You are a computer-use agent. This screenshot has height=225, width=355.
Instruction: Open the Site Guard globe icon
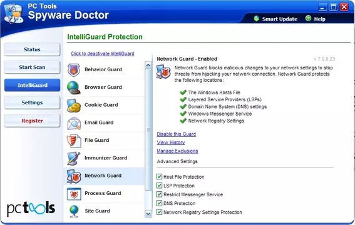point(74,211)
